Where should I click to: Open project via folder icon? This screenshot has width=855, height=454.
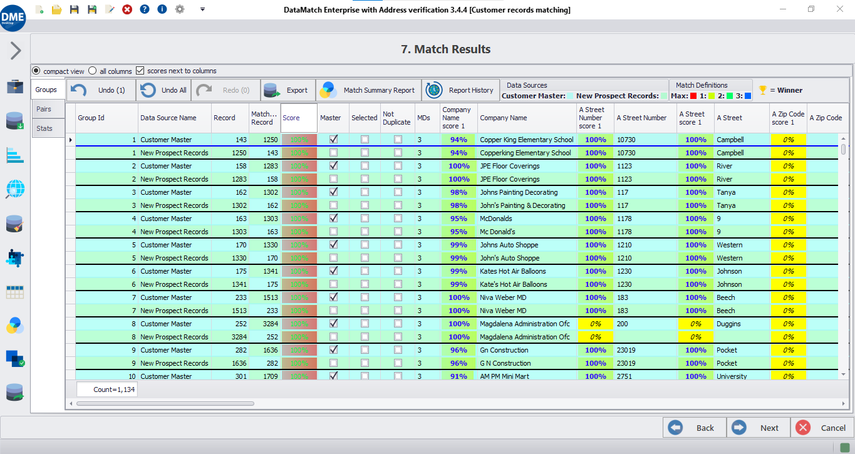click(57, 9)
